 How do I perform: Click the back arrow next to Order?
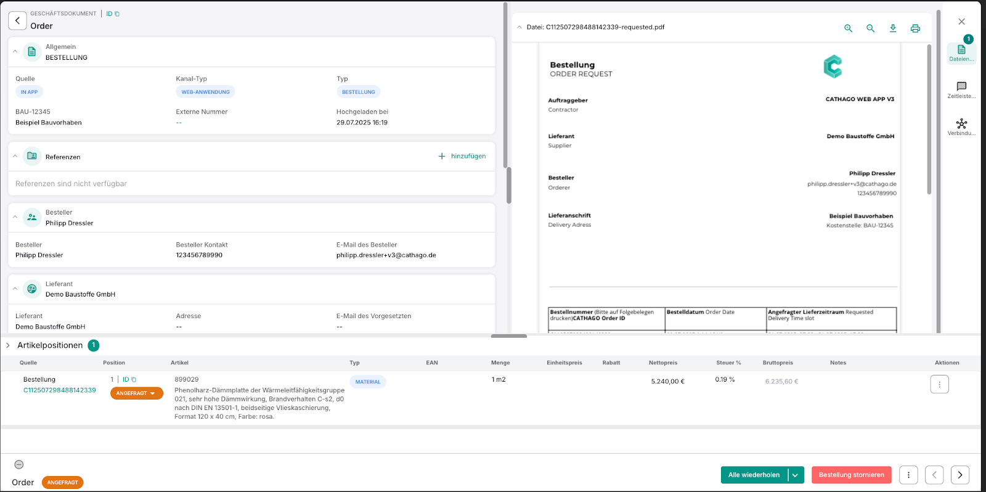coord(17,20)
